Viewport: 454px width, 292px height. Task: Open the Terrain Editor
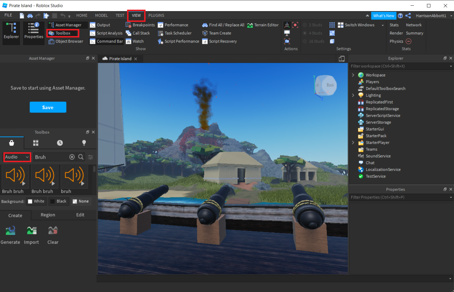[x=263, y=25]
